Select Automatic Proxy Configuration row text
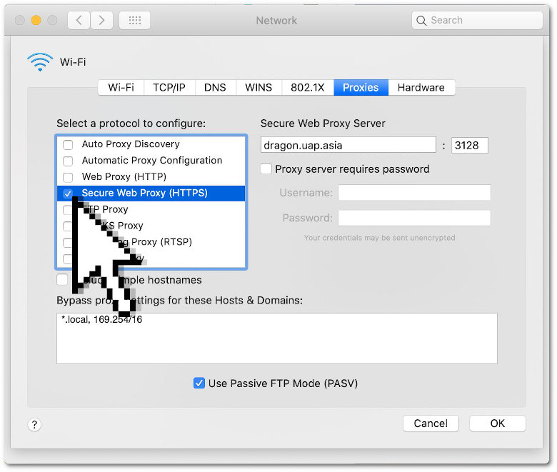Image resolution: width=557 pixels, height=472 pixels. tap(152, 161)
